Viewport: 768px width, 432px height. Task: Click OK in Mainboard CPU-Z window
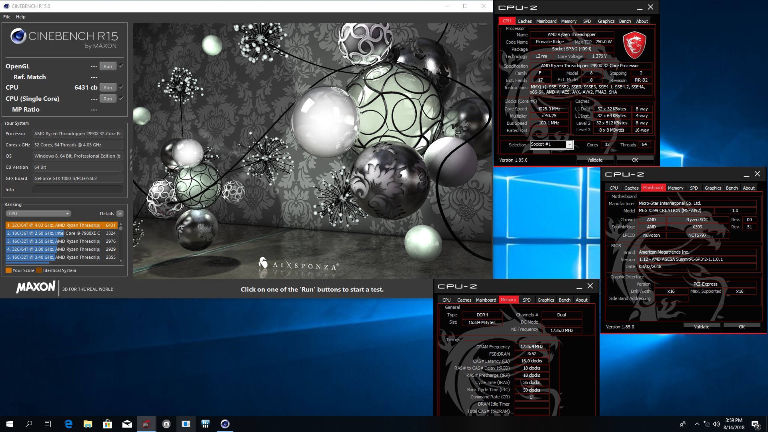click(742, 327)
